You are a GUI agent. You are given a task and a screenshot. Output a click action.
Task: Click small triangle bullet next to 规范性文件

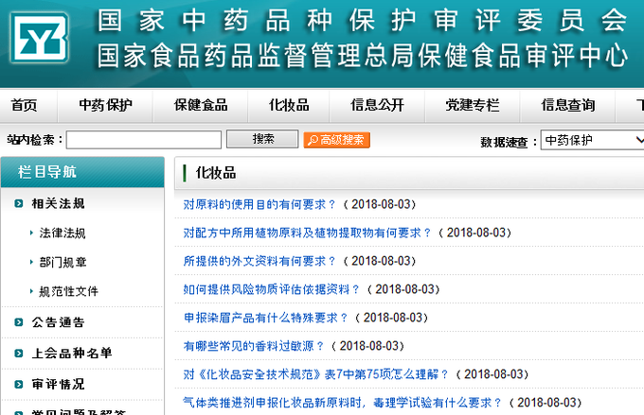click(31, 291)
